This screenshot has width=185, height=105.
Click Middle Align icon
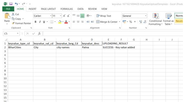78,16
